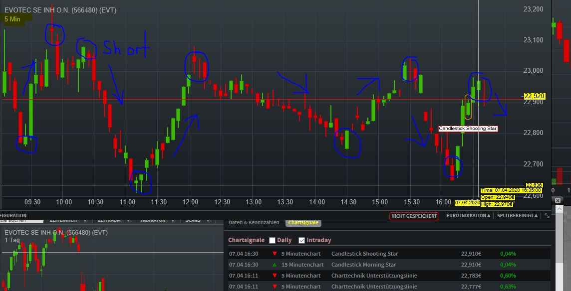Click the red down triangle in Shooting Star row
This screenshot has height=291, width=571.
[275, 254]
